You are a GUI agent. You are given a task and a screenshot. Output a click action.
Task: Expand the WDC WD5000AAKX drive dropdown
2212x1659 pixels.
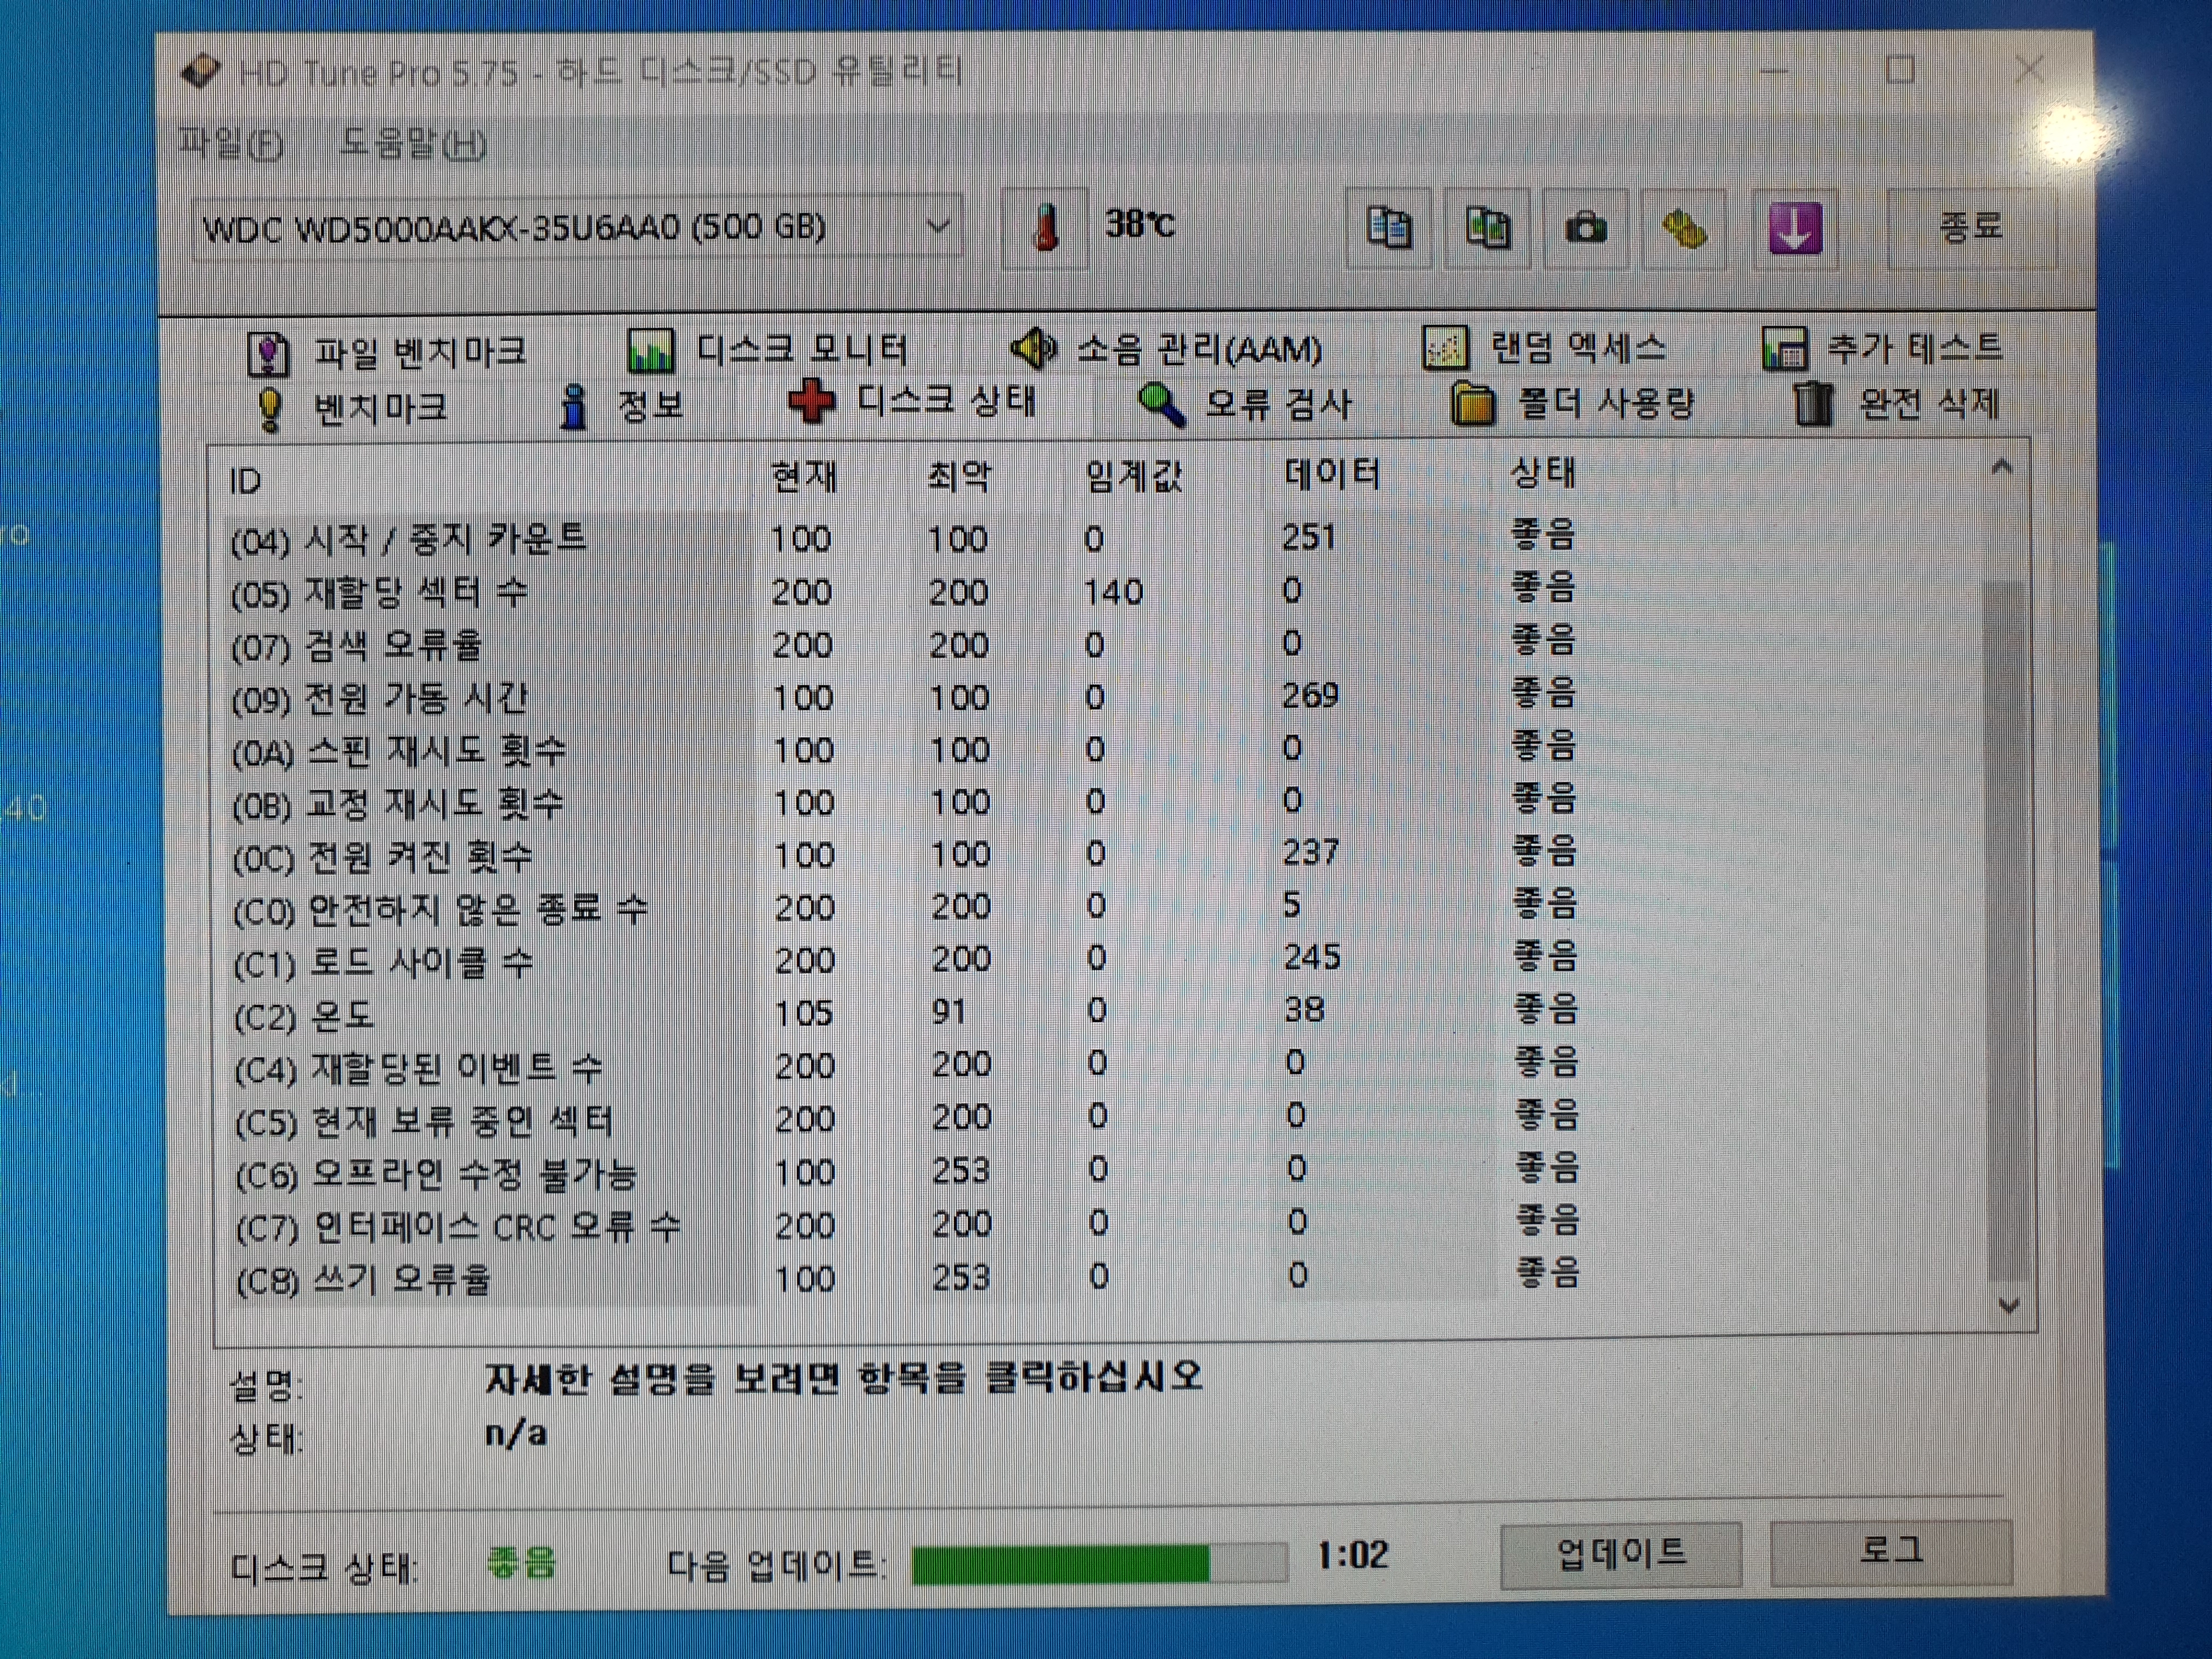pyautogui.click(x=938, y=227)
